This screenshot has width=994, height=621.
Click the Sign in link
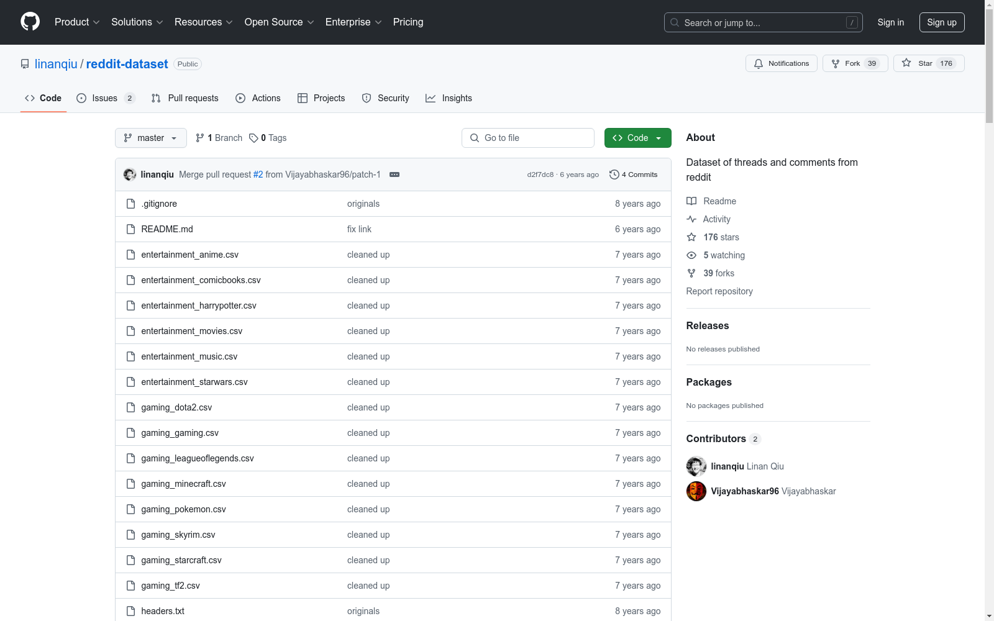890,22
